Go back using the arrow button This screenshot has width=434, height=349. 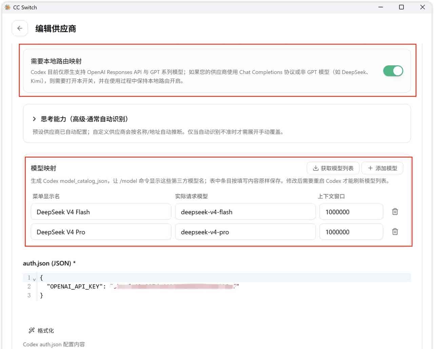click(x=20, y=28)
